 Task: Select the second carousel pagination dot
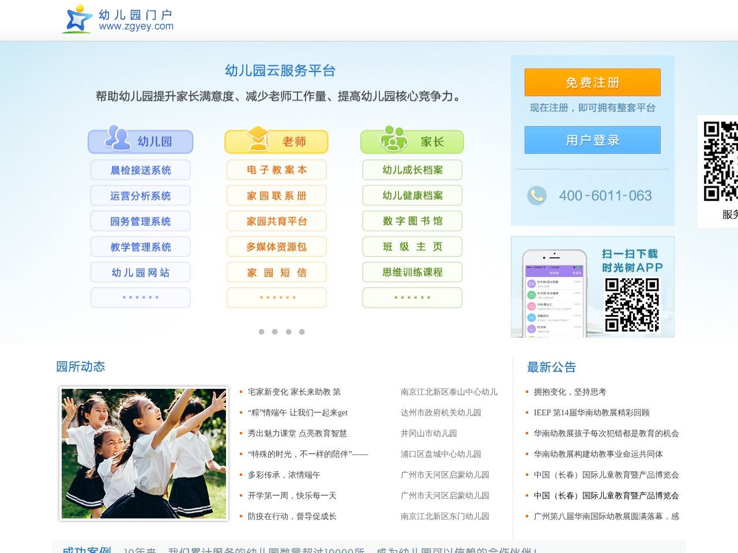tap(274, 331)
